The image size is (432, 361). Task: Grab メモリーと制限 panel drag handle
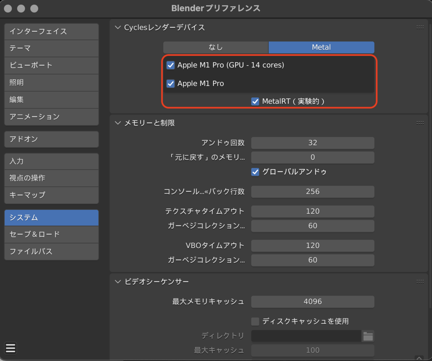[420, 123]
